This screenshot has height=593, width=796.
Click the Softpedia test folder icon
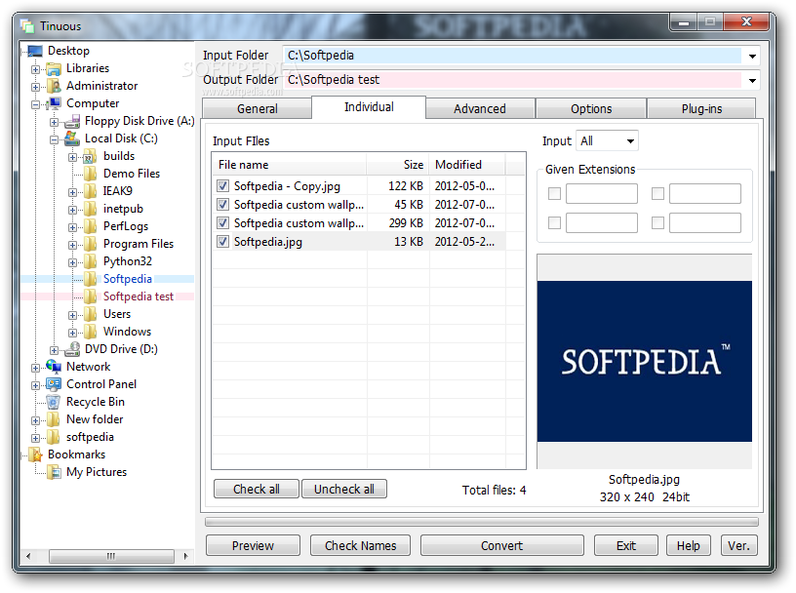(x=91, y=296)
